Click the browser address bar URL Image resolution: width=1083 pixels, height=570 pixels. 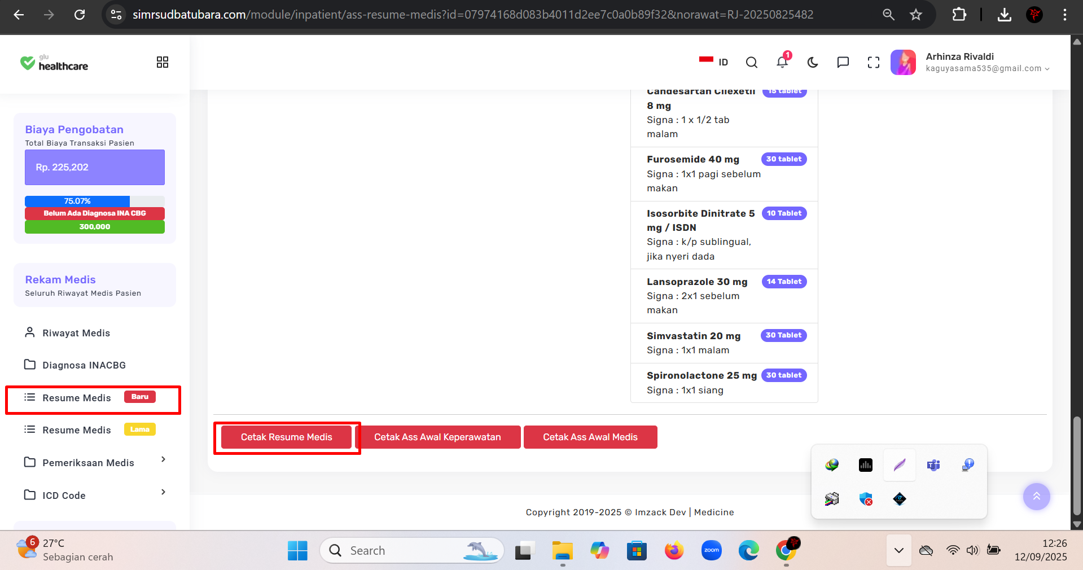point(473,15)
